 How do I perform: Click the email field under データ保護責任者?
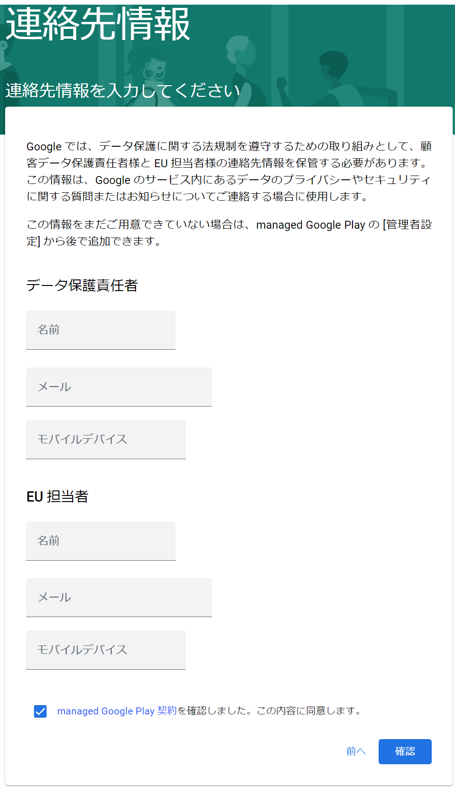119,387
